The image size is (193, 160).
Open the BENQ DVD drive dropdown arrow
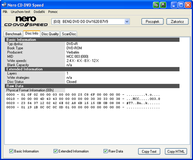[127, 22]
